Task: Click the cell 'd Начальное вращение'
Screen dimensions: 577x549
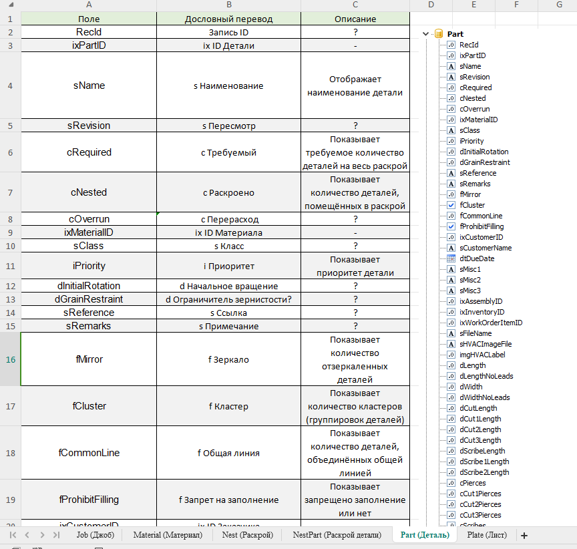Action: (228, 286)
